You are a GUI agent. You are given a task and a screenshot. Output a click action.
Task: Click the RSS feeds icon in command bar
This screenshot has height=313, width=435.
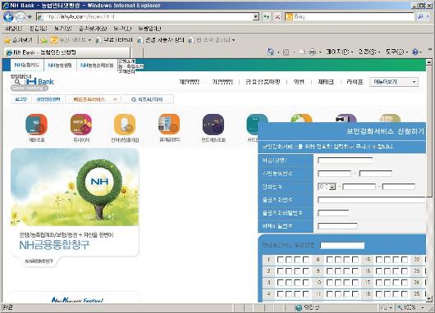pyautogui.click(x=286, y=52)
